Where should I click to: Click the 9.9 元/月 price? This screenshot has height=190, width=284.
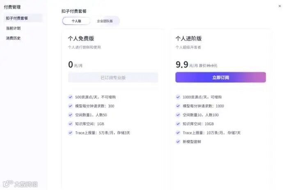(x=187, y=65)
